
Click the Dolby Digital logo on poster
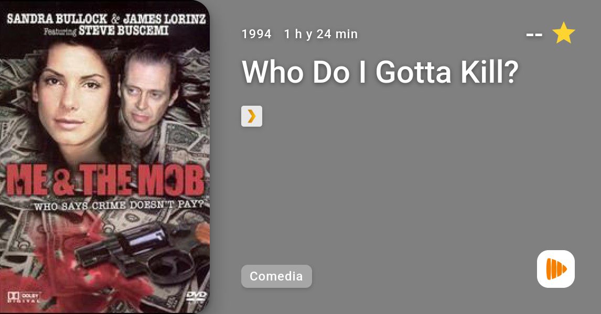(23, 298)
